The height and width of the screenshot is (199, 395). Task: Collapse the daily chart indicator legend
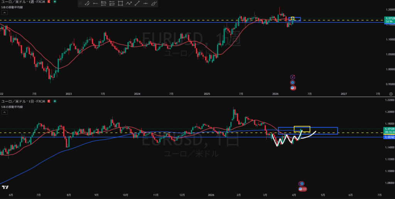(5, 112)
